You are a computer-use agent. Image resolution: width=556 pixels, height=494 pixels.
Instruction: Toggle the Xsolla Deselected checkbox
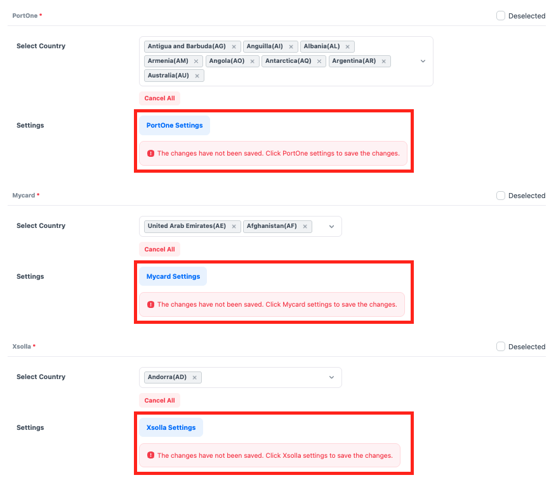tap(501, 347)
